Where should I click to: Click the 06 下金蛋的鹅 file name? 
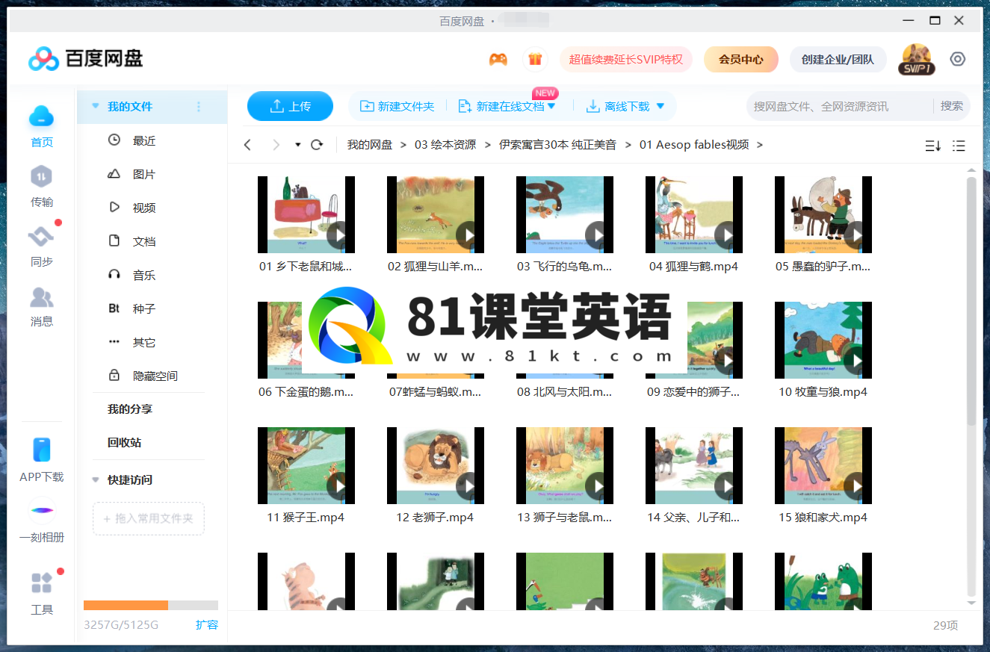[306, 391]
